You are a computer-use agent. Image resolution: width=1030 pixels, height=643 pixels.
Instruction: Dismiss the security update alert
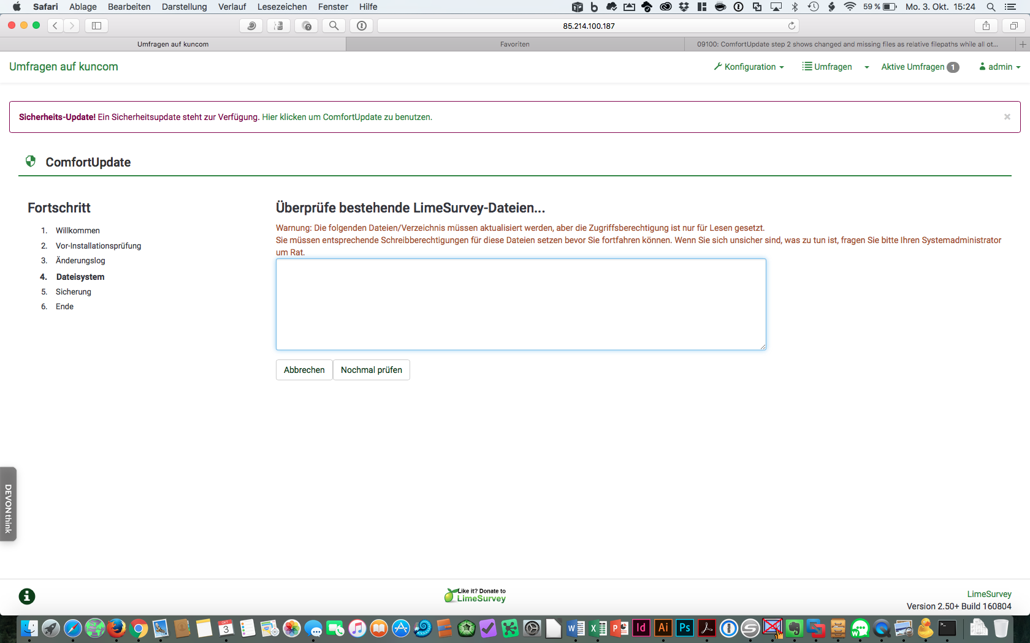click(1007, 117)
